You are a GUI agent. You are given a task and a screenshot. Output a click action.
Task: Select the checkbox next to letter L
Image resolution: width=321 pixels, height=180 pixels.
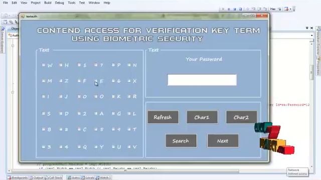click(x=129, y=113)
